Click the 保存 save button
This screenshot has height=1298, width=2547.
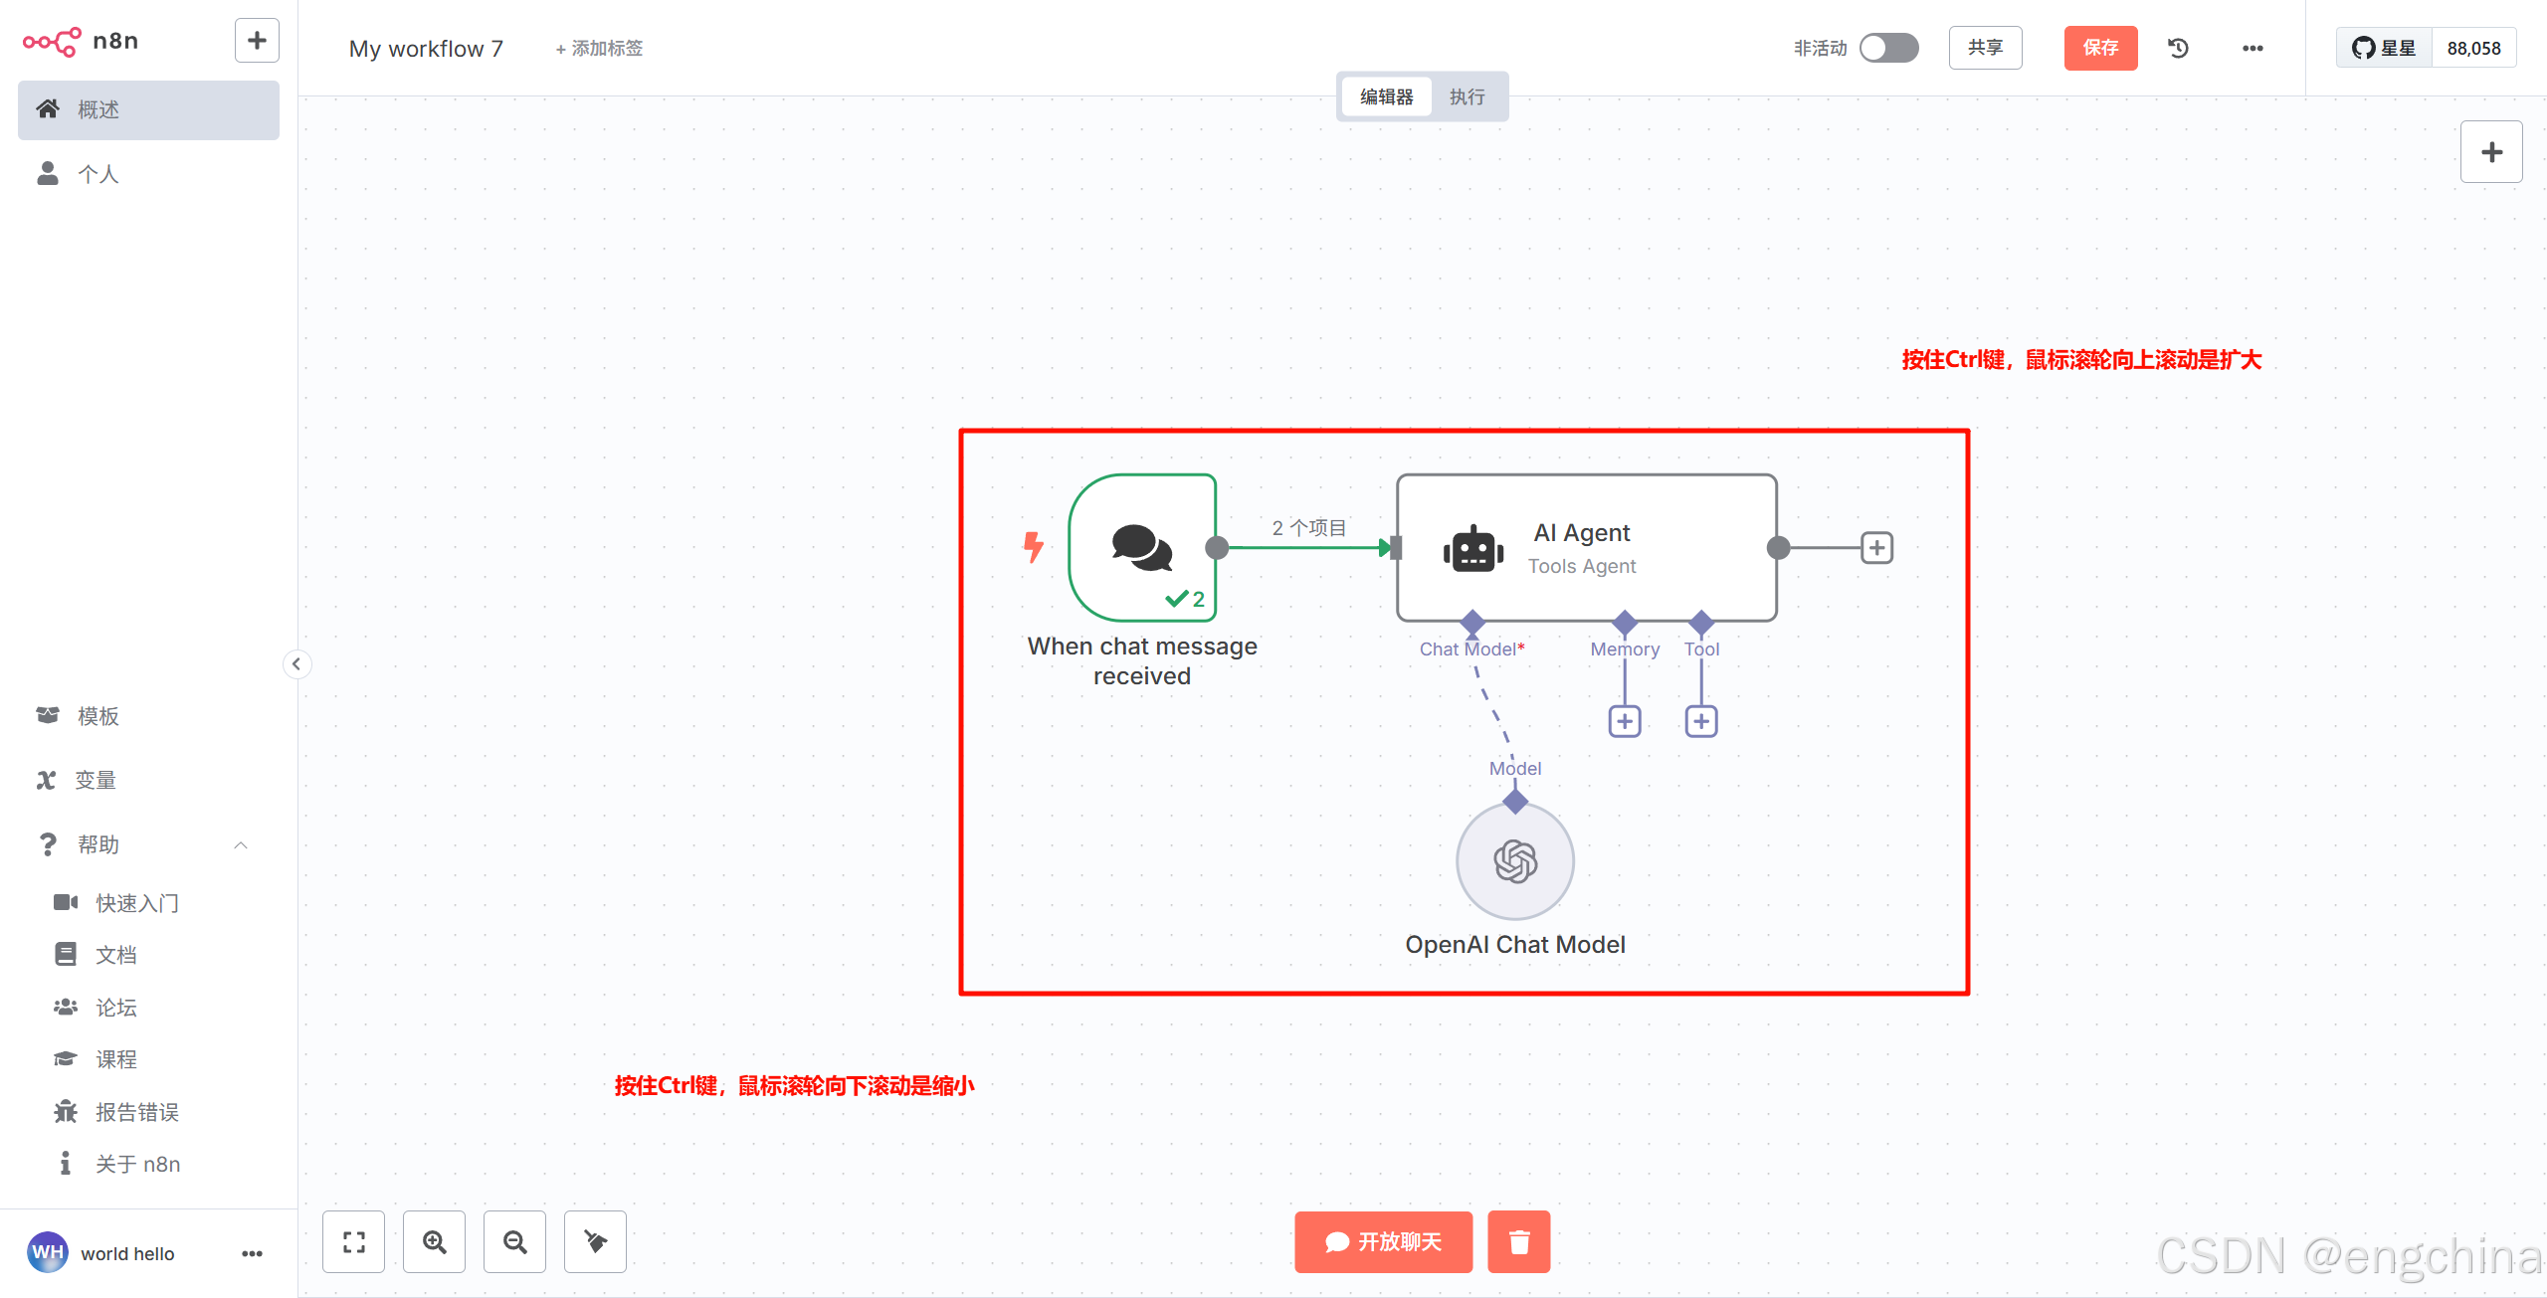point(2100,48)
